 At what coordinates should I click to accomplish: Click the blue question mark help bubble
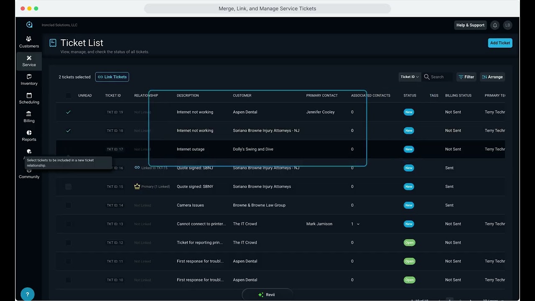[28, 294]
